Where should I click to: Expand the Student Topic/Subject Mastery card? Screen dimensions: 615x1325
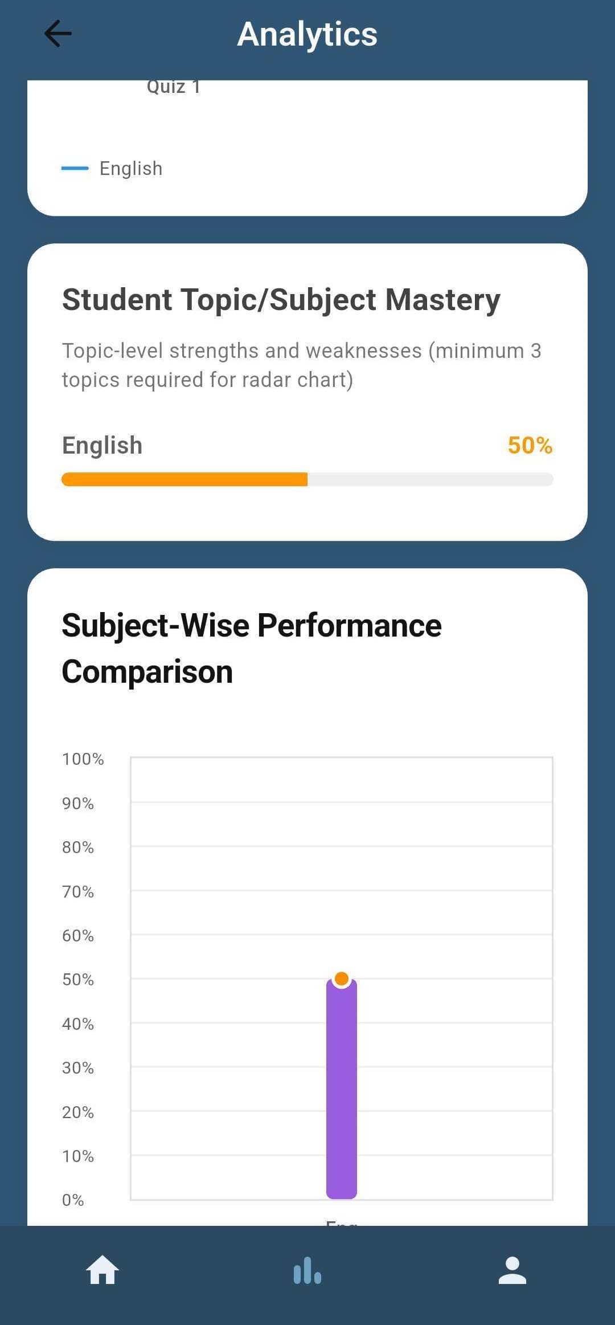[x=281, y=300]
